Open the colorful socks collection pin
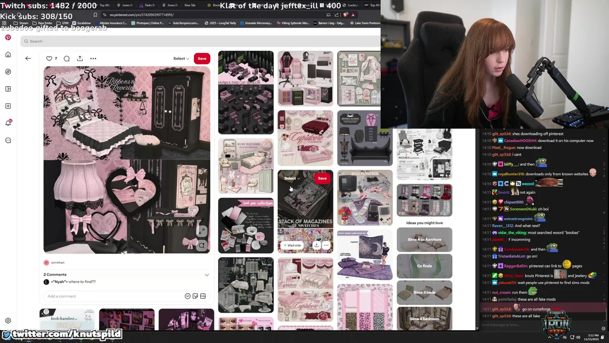The height and width of the screenshot is (343, 609). click(424, 200)
